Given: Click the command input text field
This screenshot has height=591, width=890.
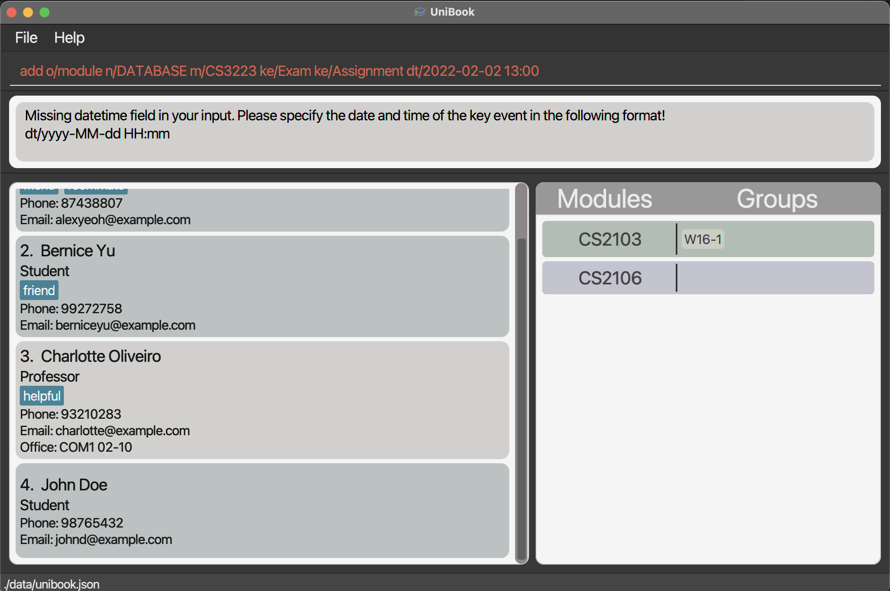Looking at the screenshot, I should (445, 71).
